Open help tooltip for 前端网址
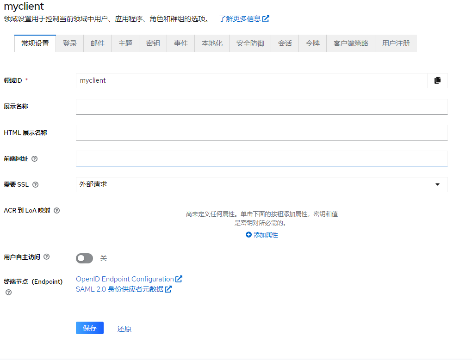 click(35, 159)
